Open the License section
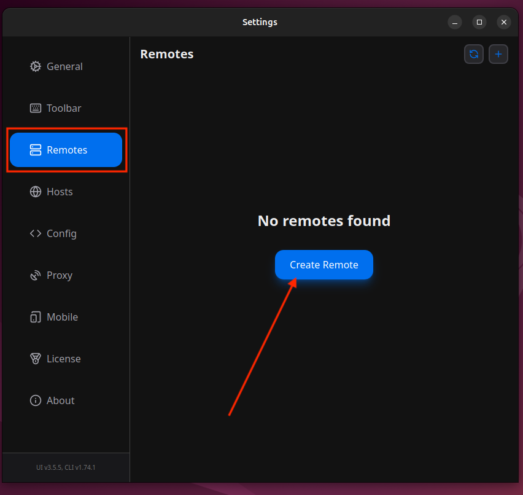Image resolution: width=523 pixels, height=495 pixels. point(66,359)
